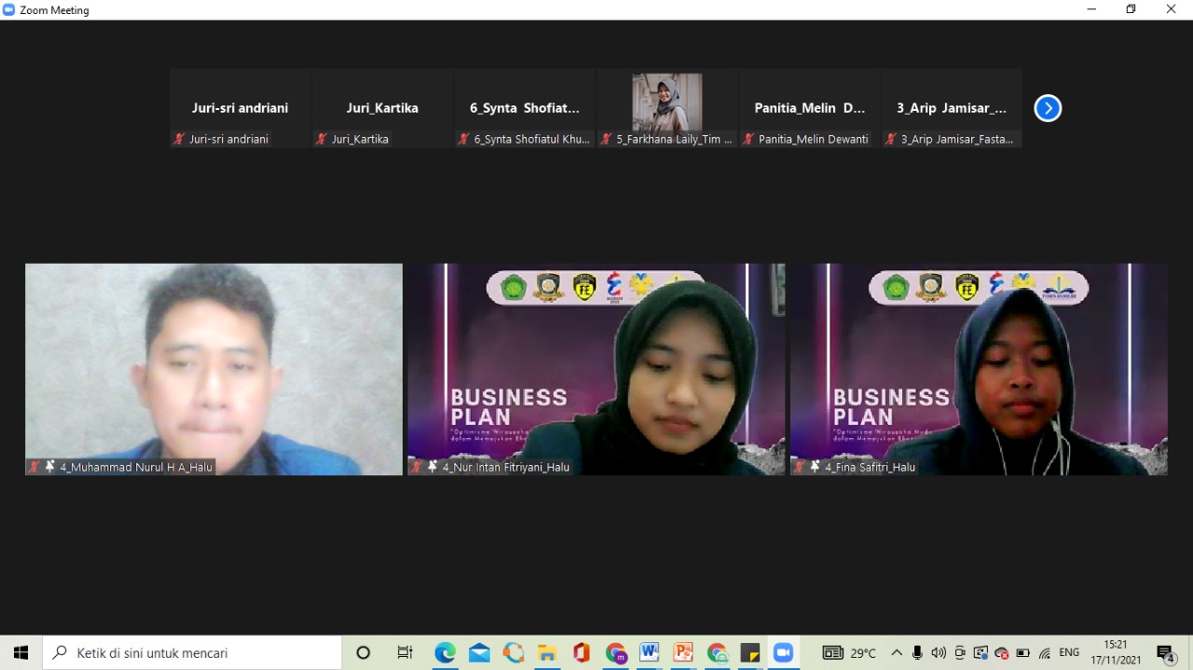The width and height of the screenshot is (1193, 670).
Task: Open Microsoft Word in the taskbar
Action: (649, 653)
